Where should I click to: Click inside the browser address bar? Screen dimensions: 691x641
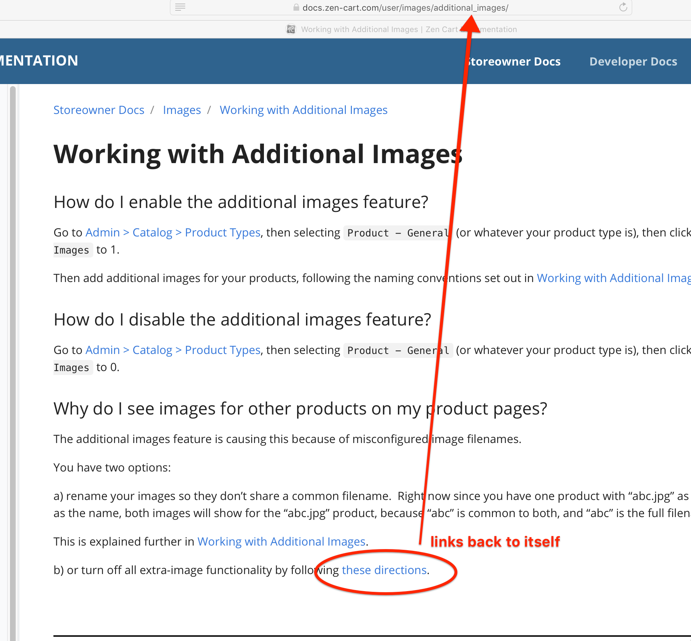(402, 7)
